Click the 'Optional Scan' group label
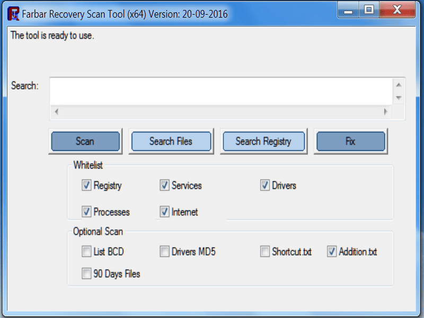The image size is (424, 318). coord(98,232)
